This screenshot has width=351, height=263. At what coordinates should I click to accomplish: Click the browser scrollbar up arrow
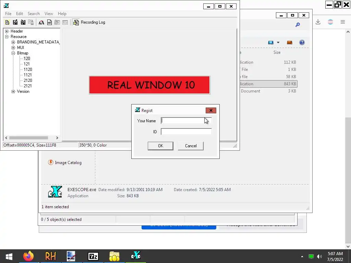pyautogui.click(x=348, y=32)
